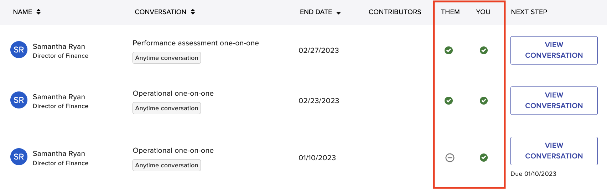607x190 pixels.
Task: Toggle END DATE descending sort arrow
Action: [338, 13]
